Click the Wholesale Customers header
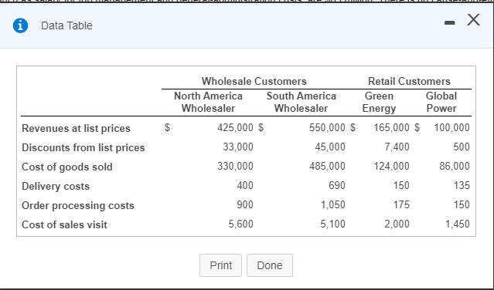 [254, 81]
